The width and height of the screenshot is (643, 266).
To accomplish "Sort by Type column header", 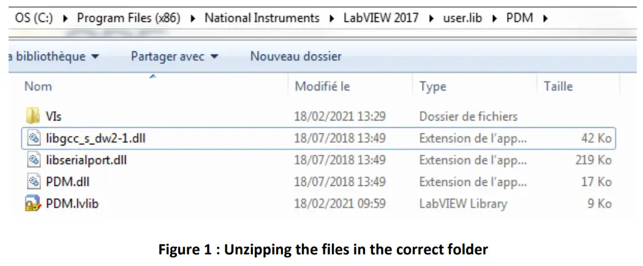I will click(x=432, y=87).
